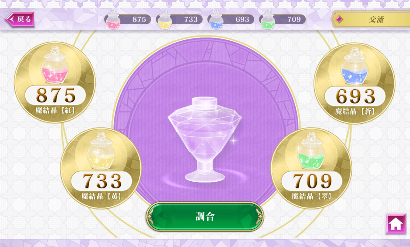Image resolution: width=410 pixels, height=247 pixels.
Task: Tap the yellow jar icon in top bar
Action: pos(165,20)
